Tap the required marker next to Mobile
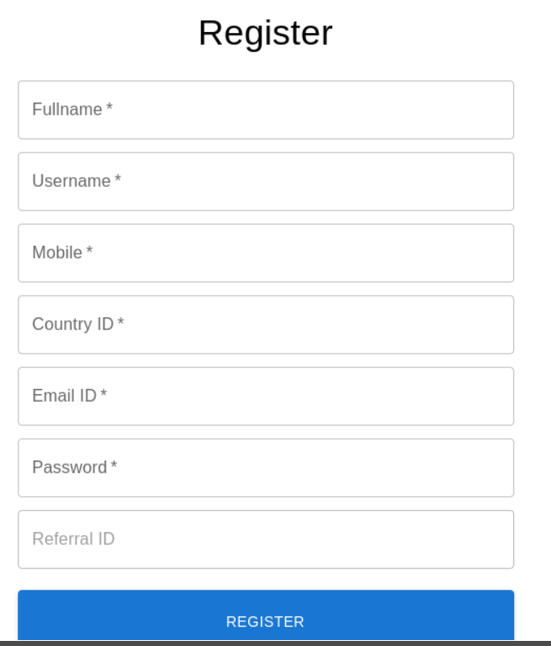 89,252
